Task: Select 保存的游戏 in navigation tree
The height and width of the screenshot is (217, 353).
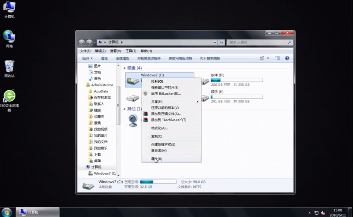Action: pos(100,97)
